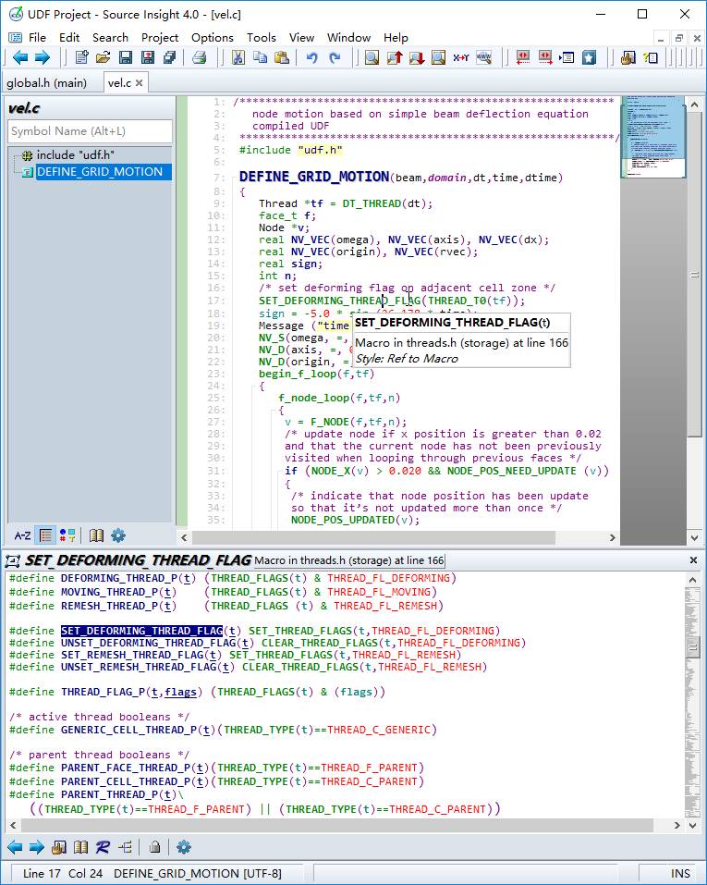Collapse the f_node_loop block fold marker
The image size is (707, 885).
click(x=281, y=411)
